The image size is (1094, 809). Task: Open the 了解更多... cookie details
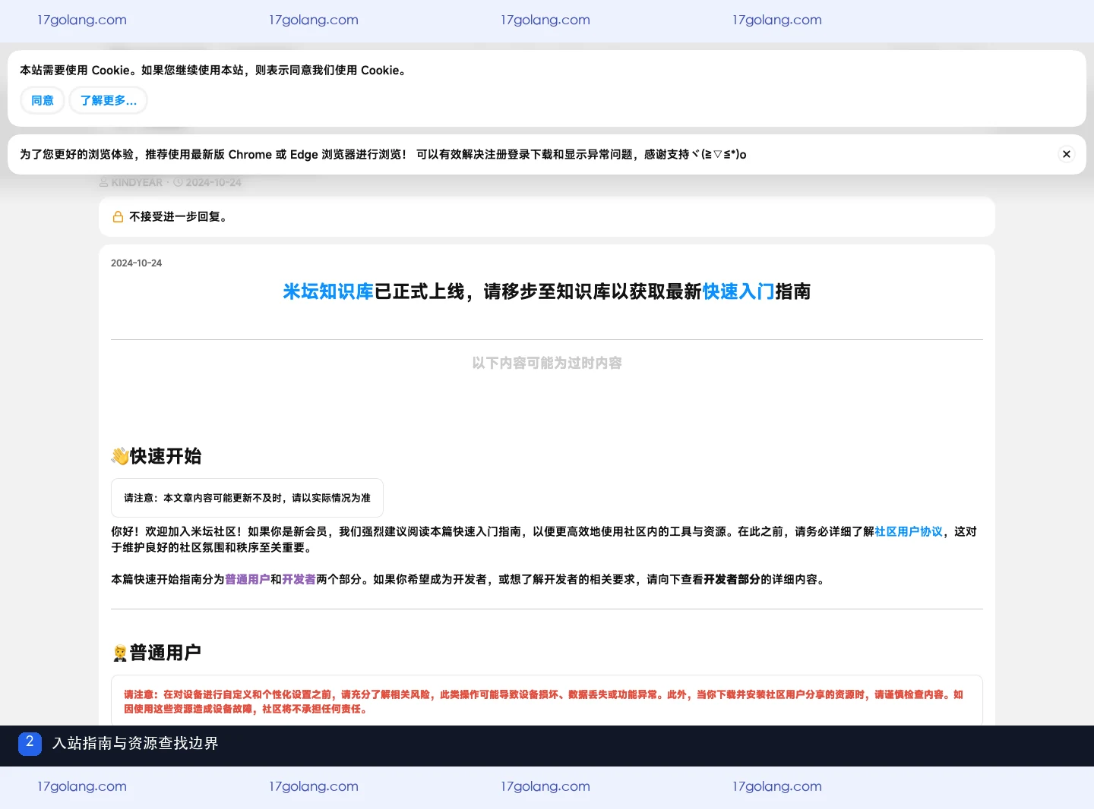108,100
